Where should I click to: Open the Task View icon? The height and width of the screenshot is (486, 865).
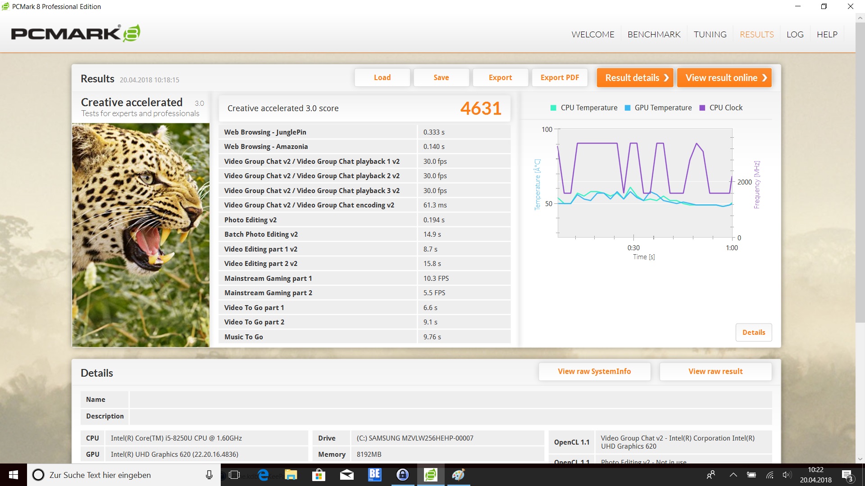click(x=234, y=475)
